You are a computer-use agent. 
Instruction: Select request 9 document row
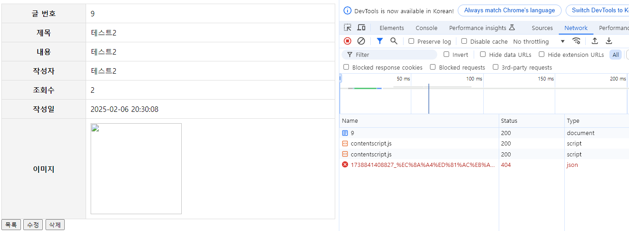pyautogui.click(x=484, y=133)
